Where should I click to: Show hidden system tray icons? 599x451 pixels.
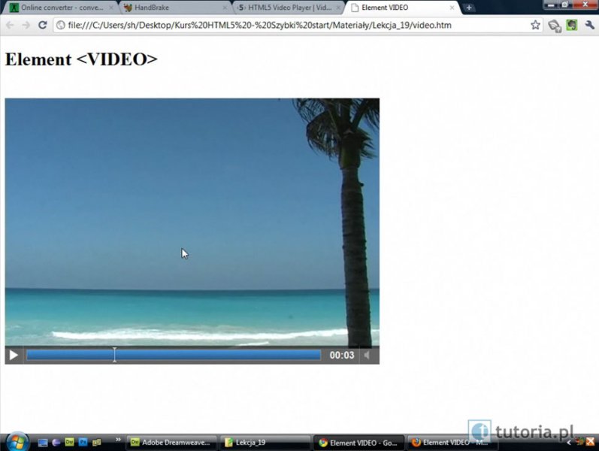[569, 442]
